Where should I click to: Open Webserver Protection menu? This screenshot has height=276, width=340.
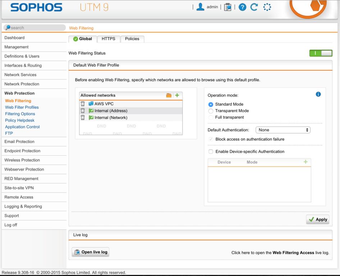coord(34,170)
